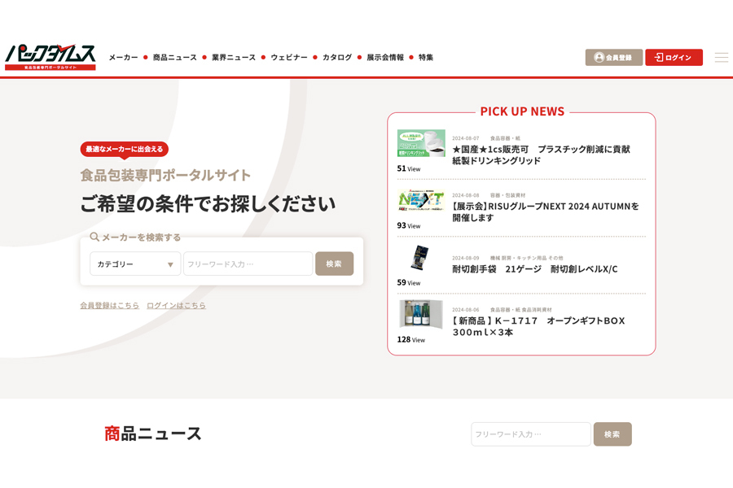Screen dimensions: 733x488
Task: Open the paper drinking lid news thumbnail
Action: click(x=421, y=144)
